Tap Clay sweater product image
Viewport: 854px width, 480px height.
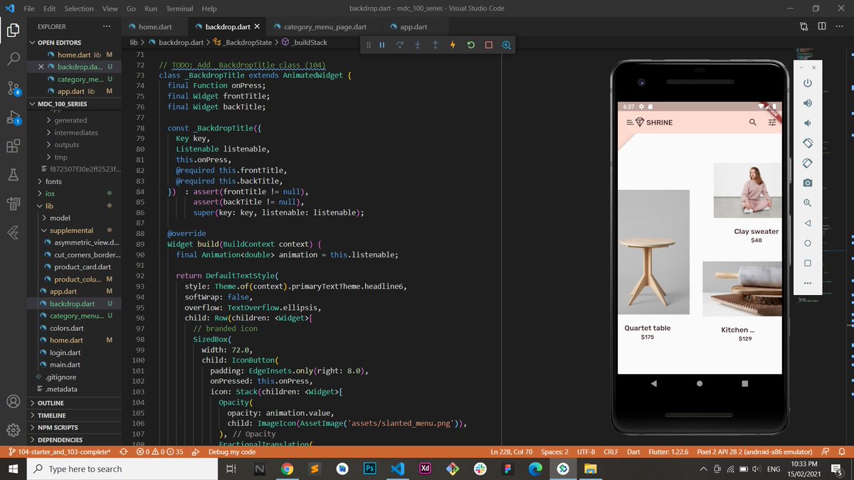747,191
